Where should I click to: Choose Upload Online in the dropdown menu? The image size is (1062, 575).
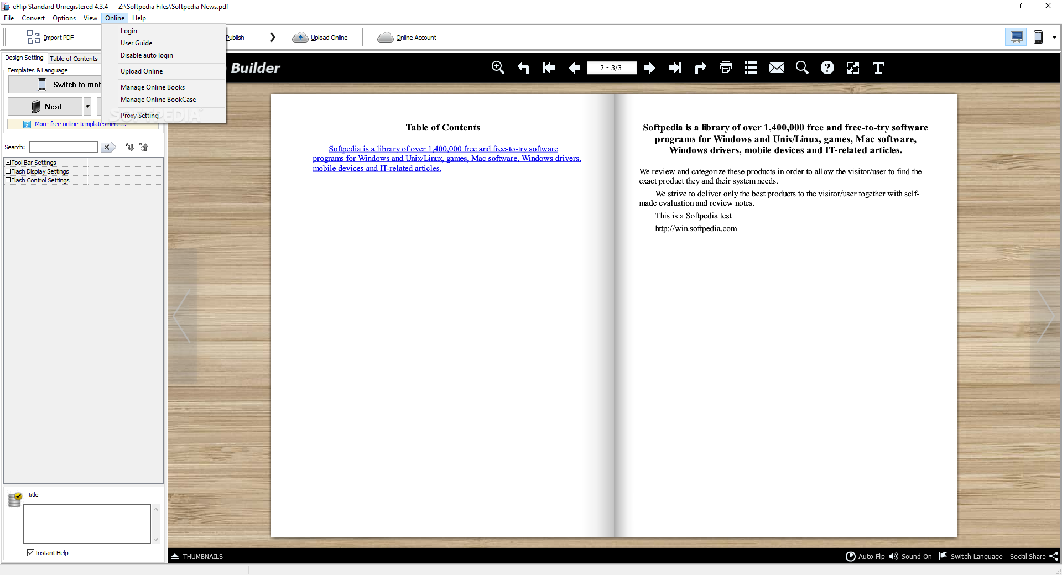(164, 71)
